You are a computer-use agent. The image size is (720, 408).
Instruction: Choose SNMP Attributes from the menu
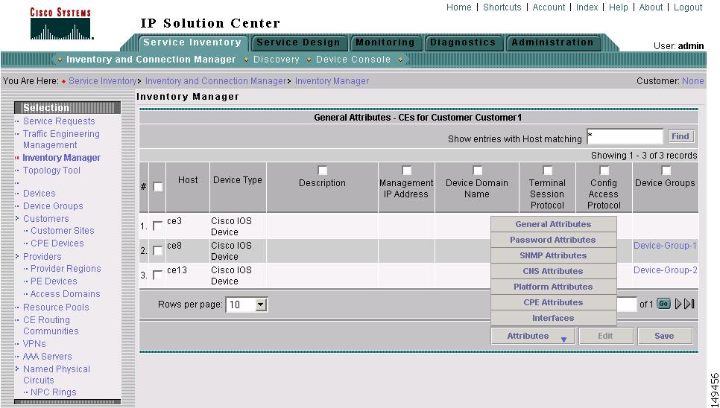pyautogui.click(x=553, y=255)
